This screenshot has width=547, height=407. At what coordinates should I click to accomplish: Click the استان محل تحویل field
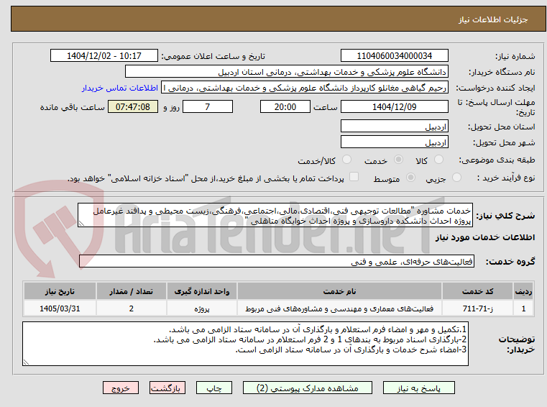point(394,127)
